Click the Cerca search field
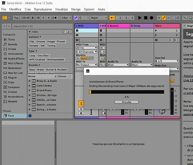Image resolution: width=193 pixels, height=165 pixels. 38,26
